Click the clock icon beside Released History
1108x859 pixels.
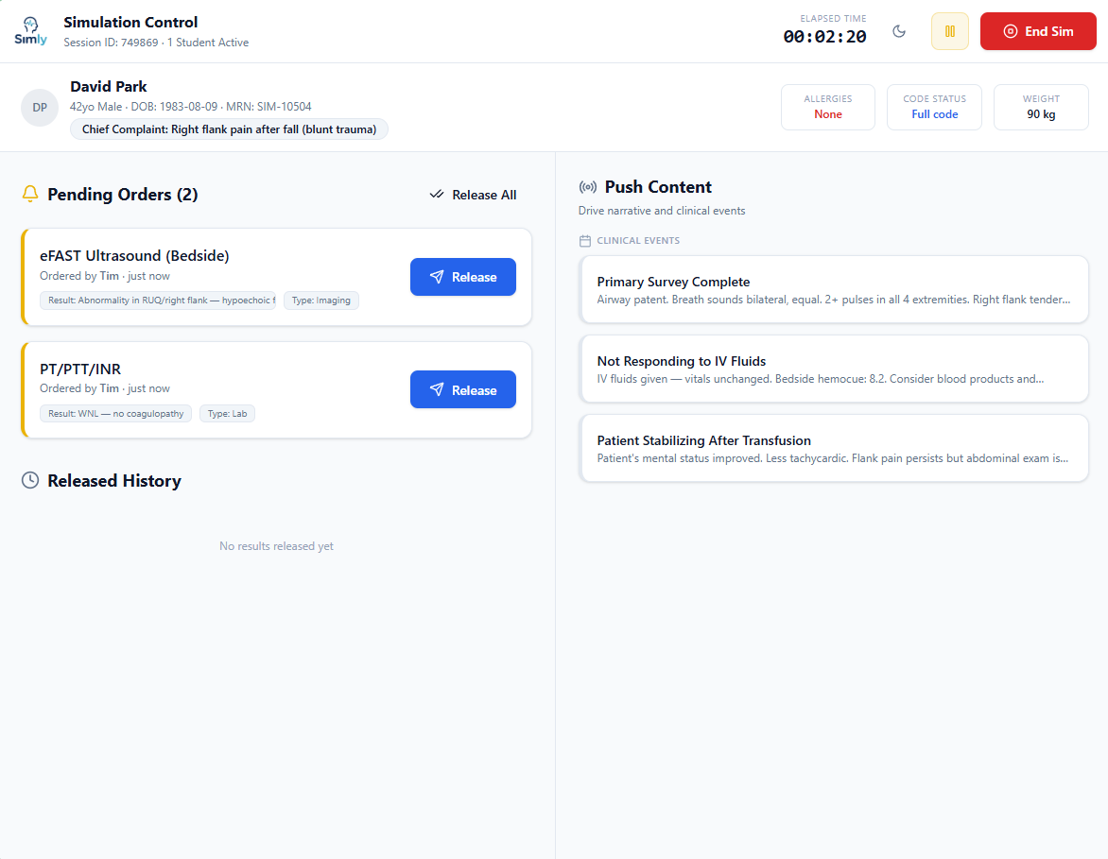pos(29,480)
